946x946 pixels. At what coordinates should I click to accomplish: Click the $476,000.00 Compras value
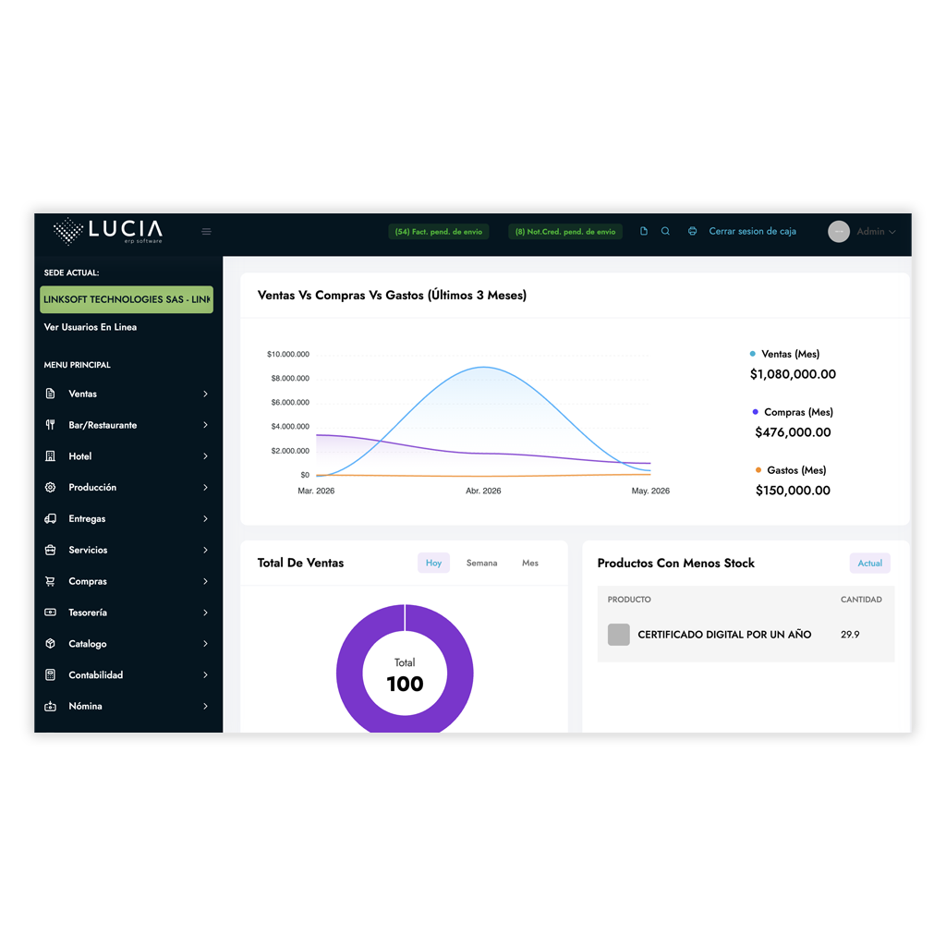[793, 432]
